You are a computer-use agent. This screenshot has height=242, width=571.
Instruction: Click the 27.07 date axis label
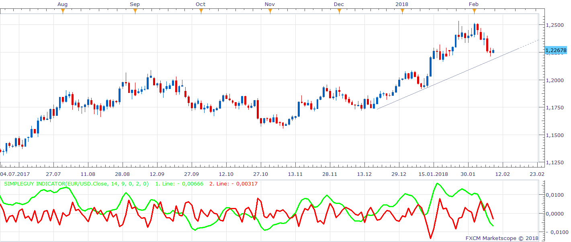(x=53, y=174)
